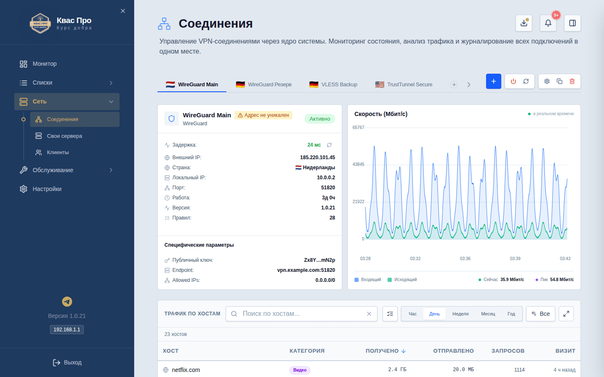Screen dimensions: 604x377
Task: Open Клиенты in sidebar
Action: click(75, 152)
